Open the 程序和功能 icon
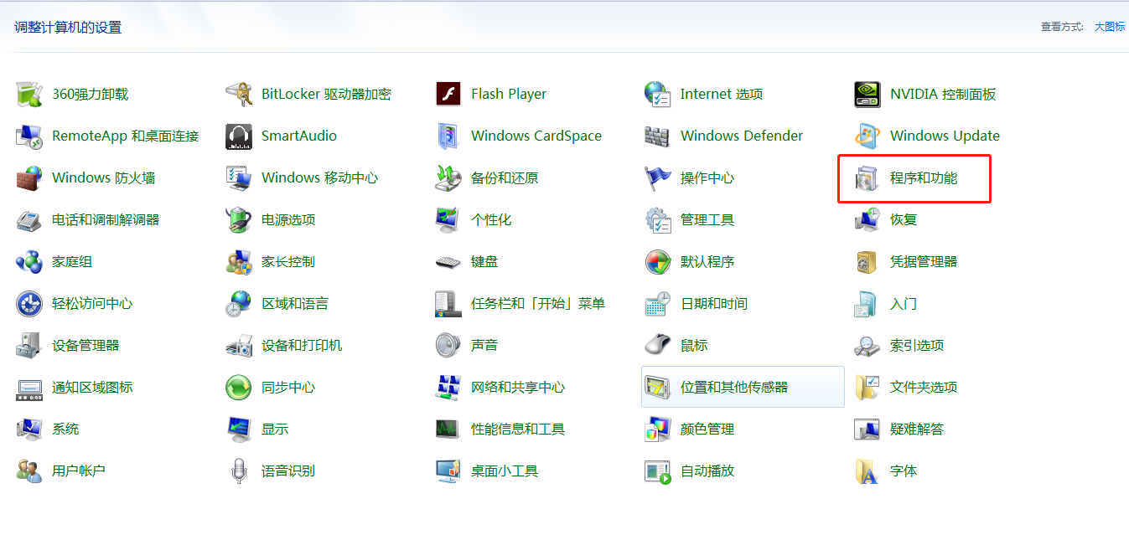Screen dimensions: 1129x540 coord(867,178)
